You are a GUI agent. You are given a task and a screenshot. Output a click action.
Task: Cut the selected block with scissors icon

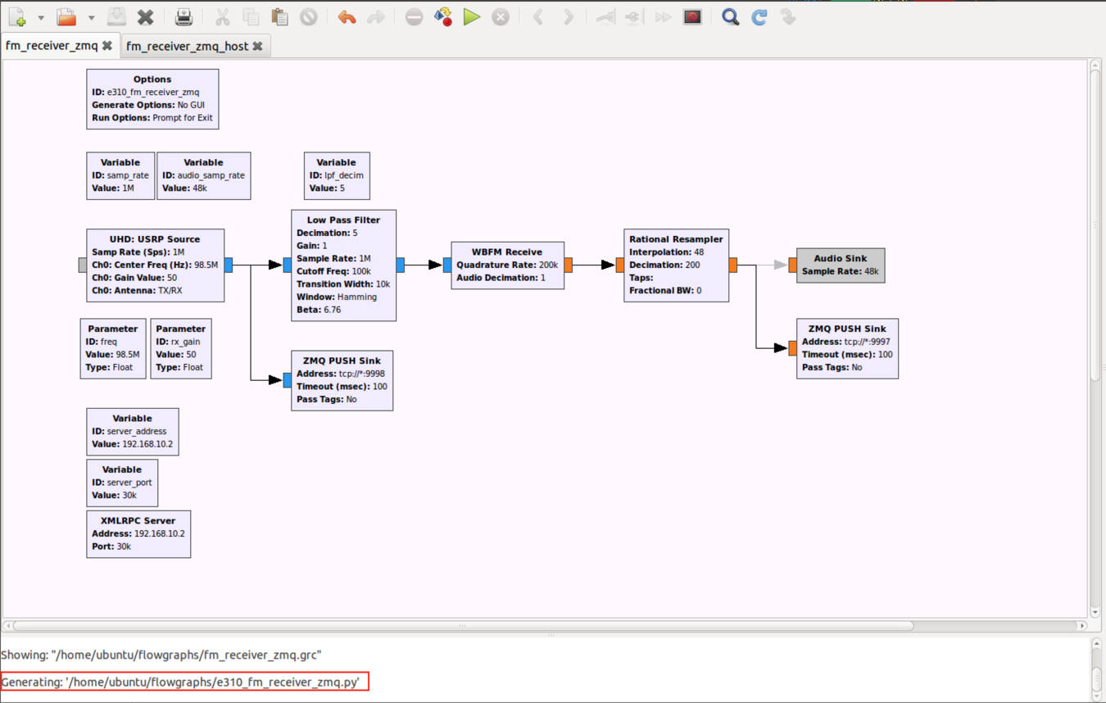point(222,16)
